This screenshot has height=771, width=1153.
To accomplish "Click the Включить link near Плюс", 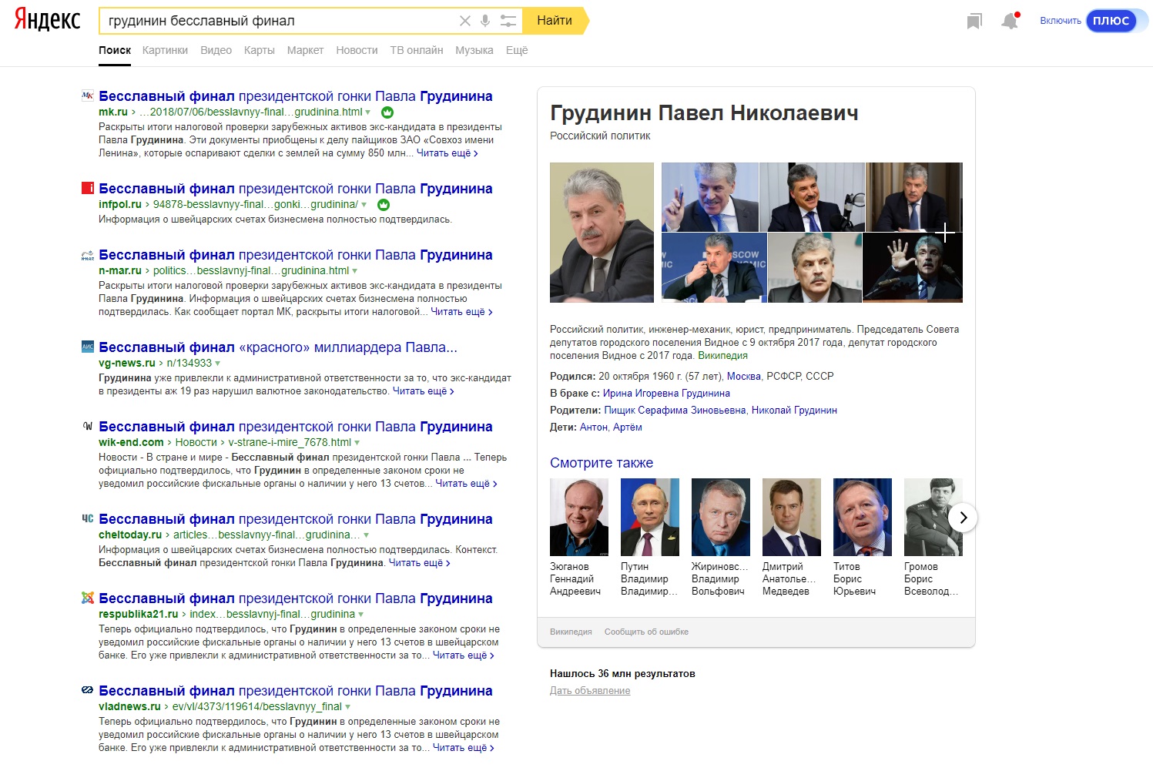I will pyautogui.click(x=1061, y=21).
